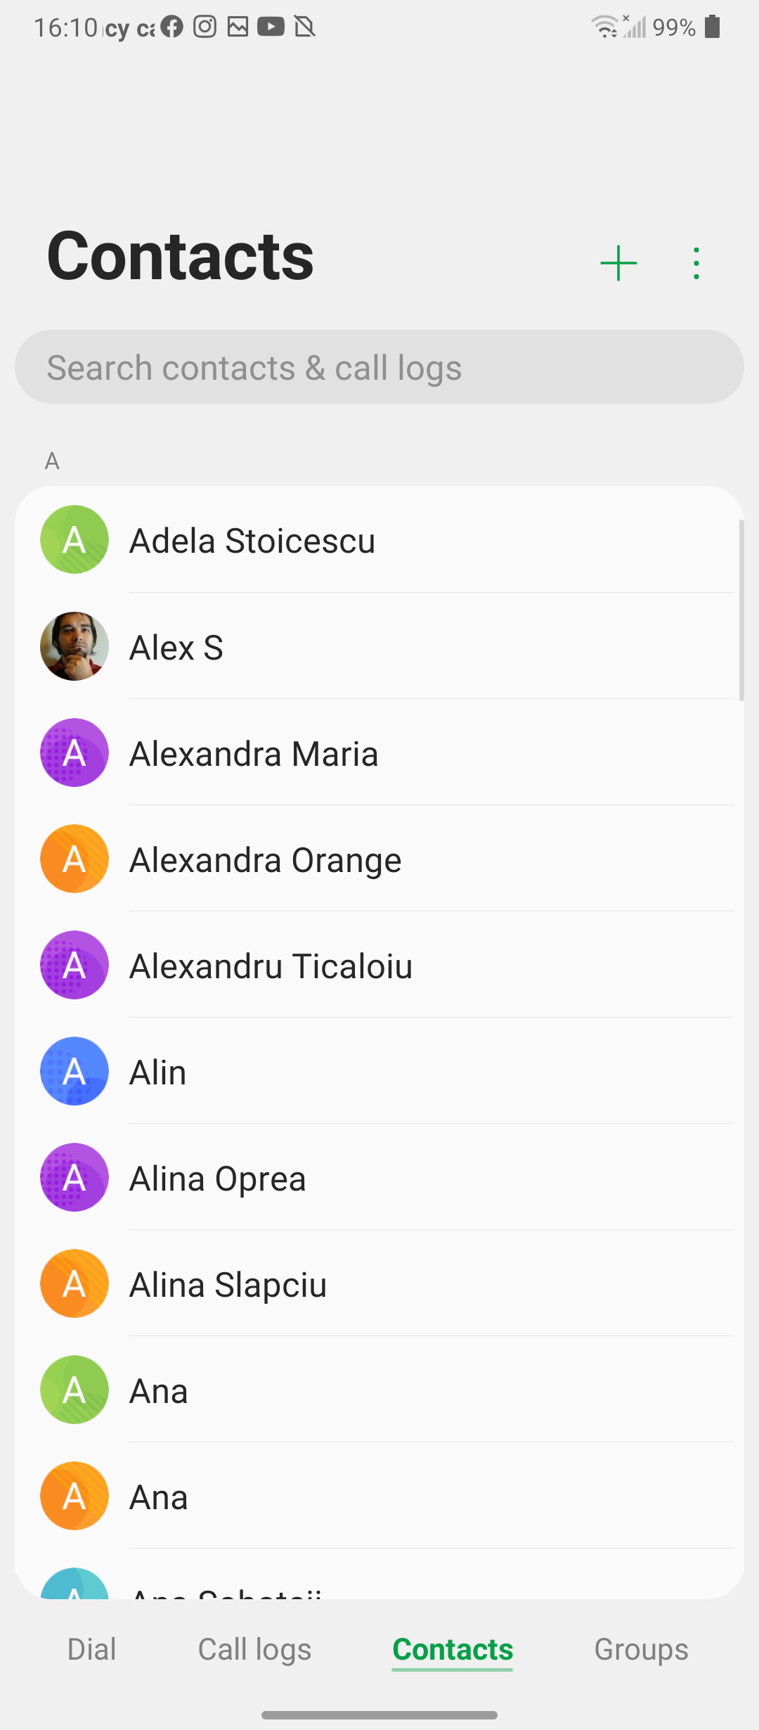Tap the bottom home gesture bar

379,1715
